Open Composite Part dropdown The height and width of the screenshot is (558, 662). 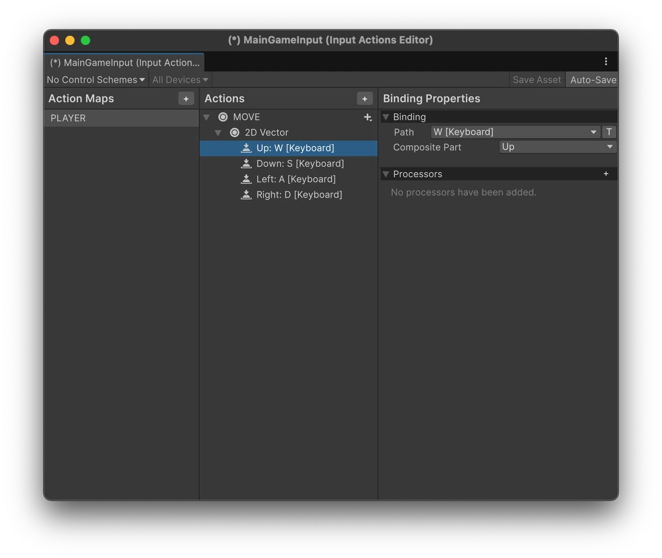coord(558,147)
